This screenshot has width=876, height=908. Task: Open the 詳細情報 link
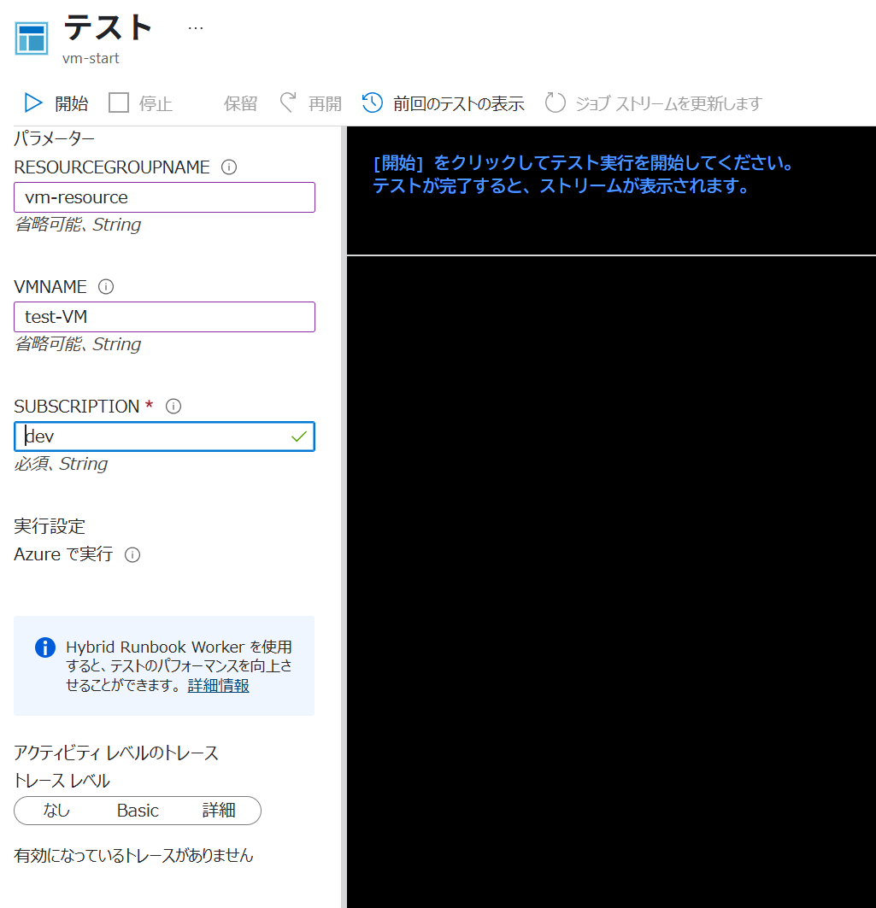(218, 685)
